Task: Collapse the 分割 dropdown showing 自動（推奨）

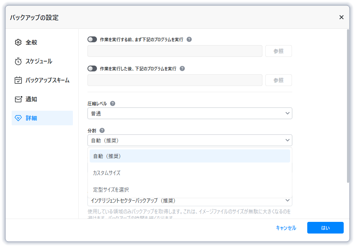Action: tap(190, 140)
